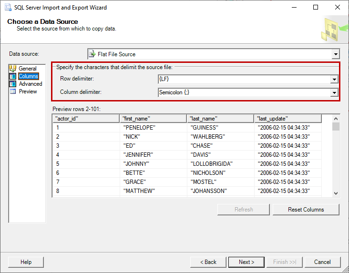Click the Next button
This screenshot has height=273, width=349.
246,262
